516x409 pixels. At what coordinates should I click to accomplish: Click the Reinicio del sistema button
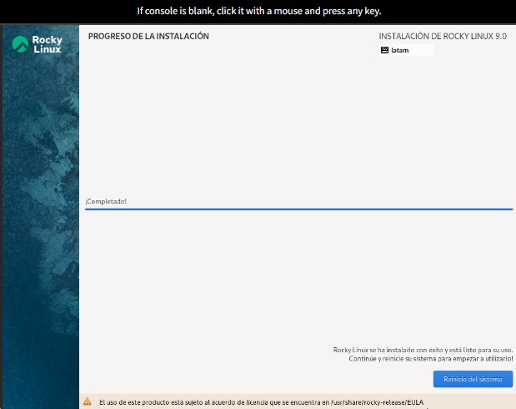tap(473, 379)
